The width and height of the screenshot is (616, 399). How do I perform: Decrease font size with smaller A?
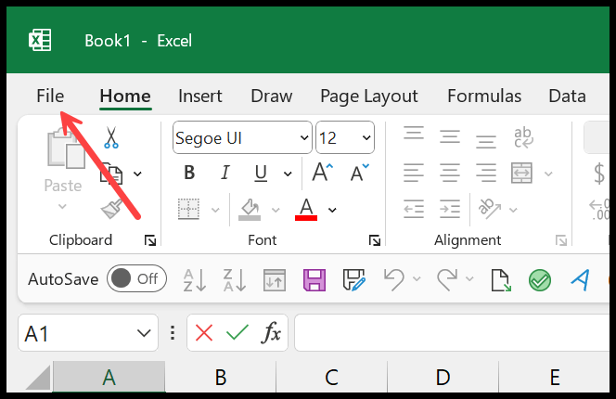359,173
